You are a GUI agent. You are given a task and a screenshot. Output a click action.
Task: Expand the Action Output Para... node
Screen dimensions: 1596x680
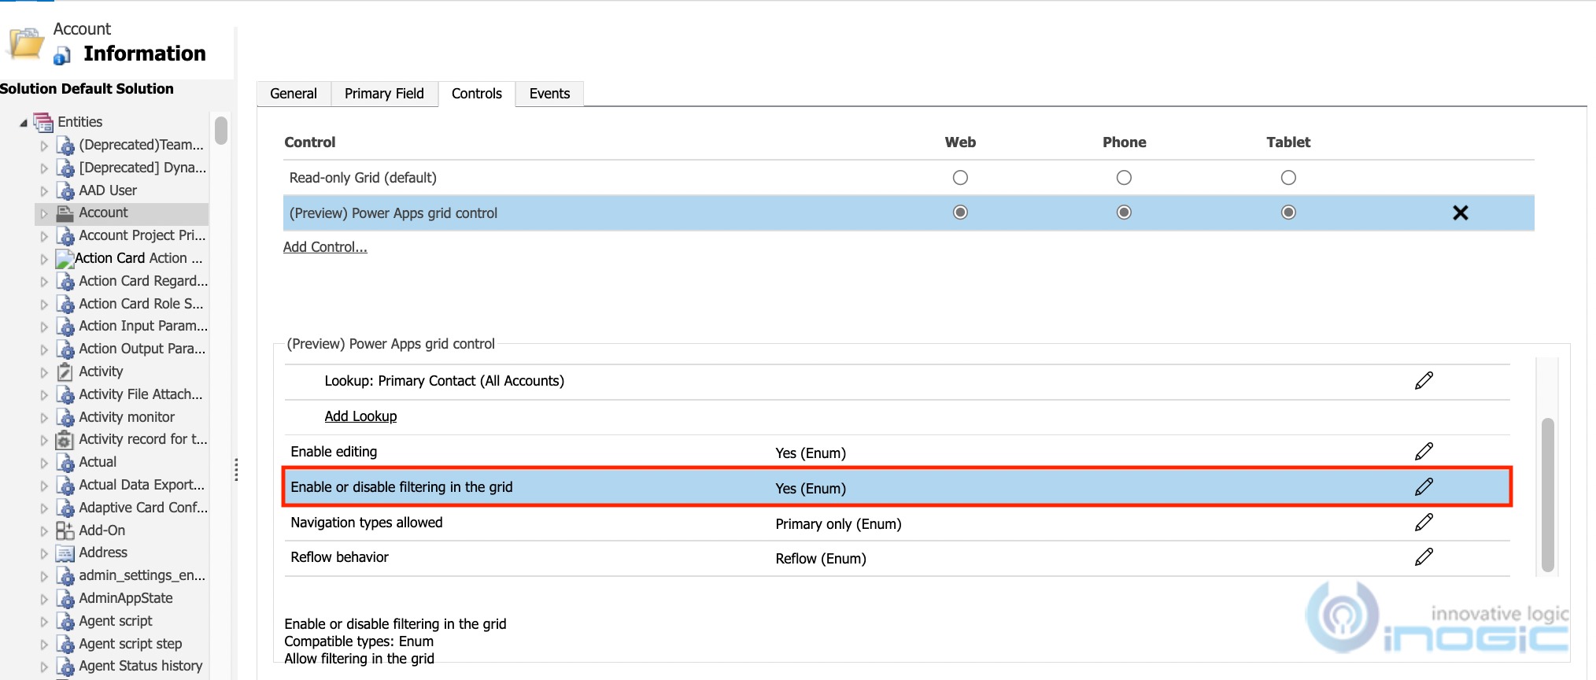click(44, 349)
